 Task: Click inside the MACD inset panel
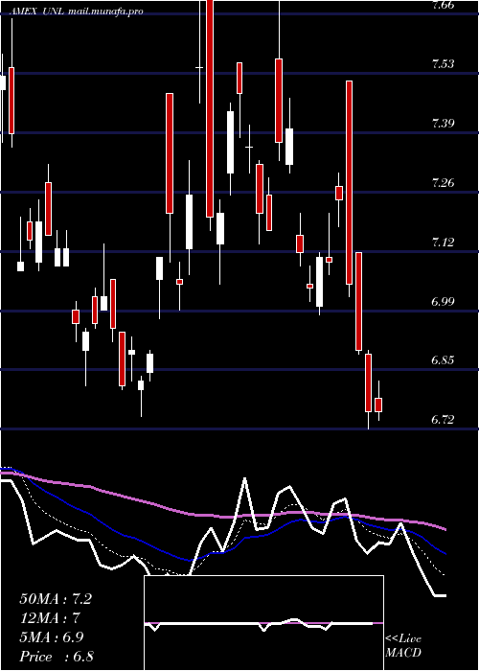(x=263, y=623)
